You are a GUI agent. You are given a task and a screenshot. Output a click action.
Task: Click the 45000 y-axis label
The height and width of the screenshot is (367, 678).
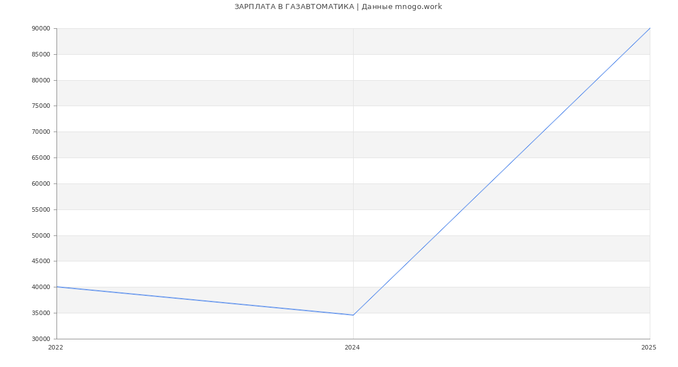coord(41,261)
